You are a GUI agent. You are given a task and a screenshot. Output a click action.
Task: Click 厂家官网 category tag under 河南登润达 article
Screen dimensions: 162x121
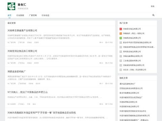(11, 63)
